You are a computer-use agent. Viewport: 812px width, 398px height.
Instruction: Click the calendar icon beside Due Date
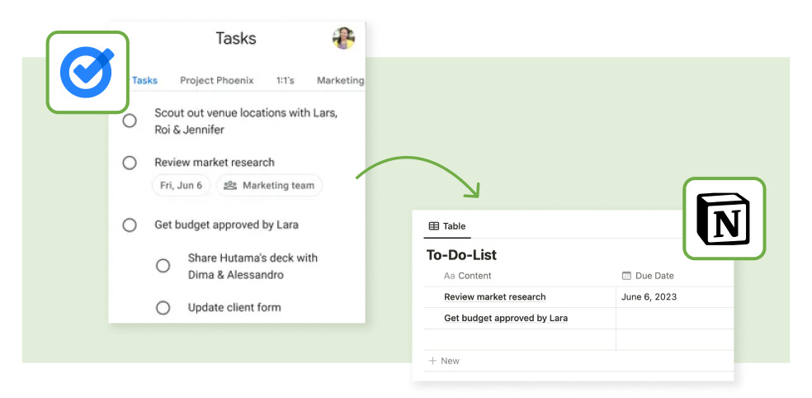pyautogui.click(x=626, y=276)
